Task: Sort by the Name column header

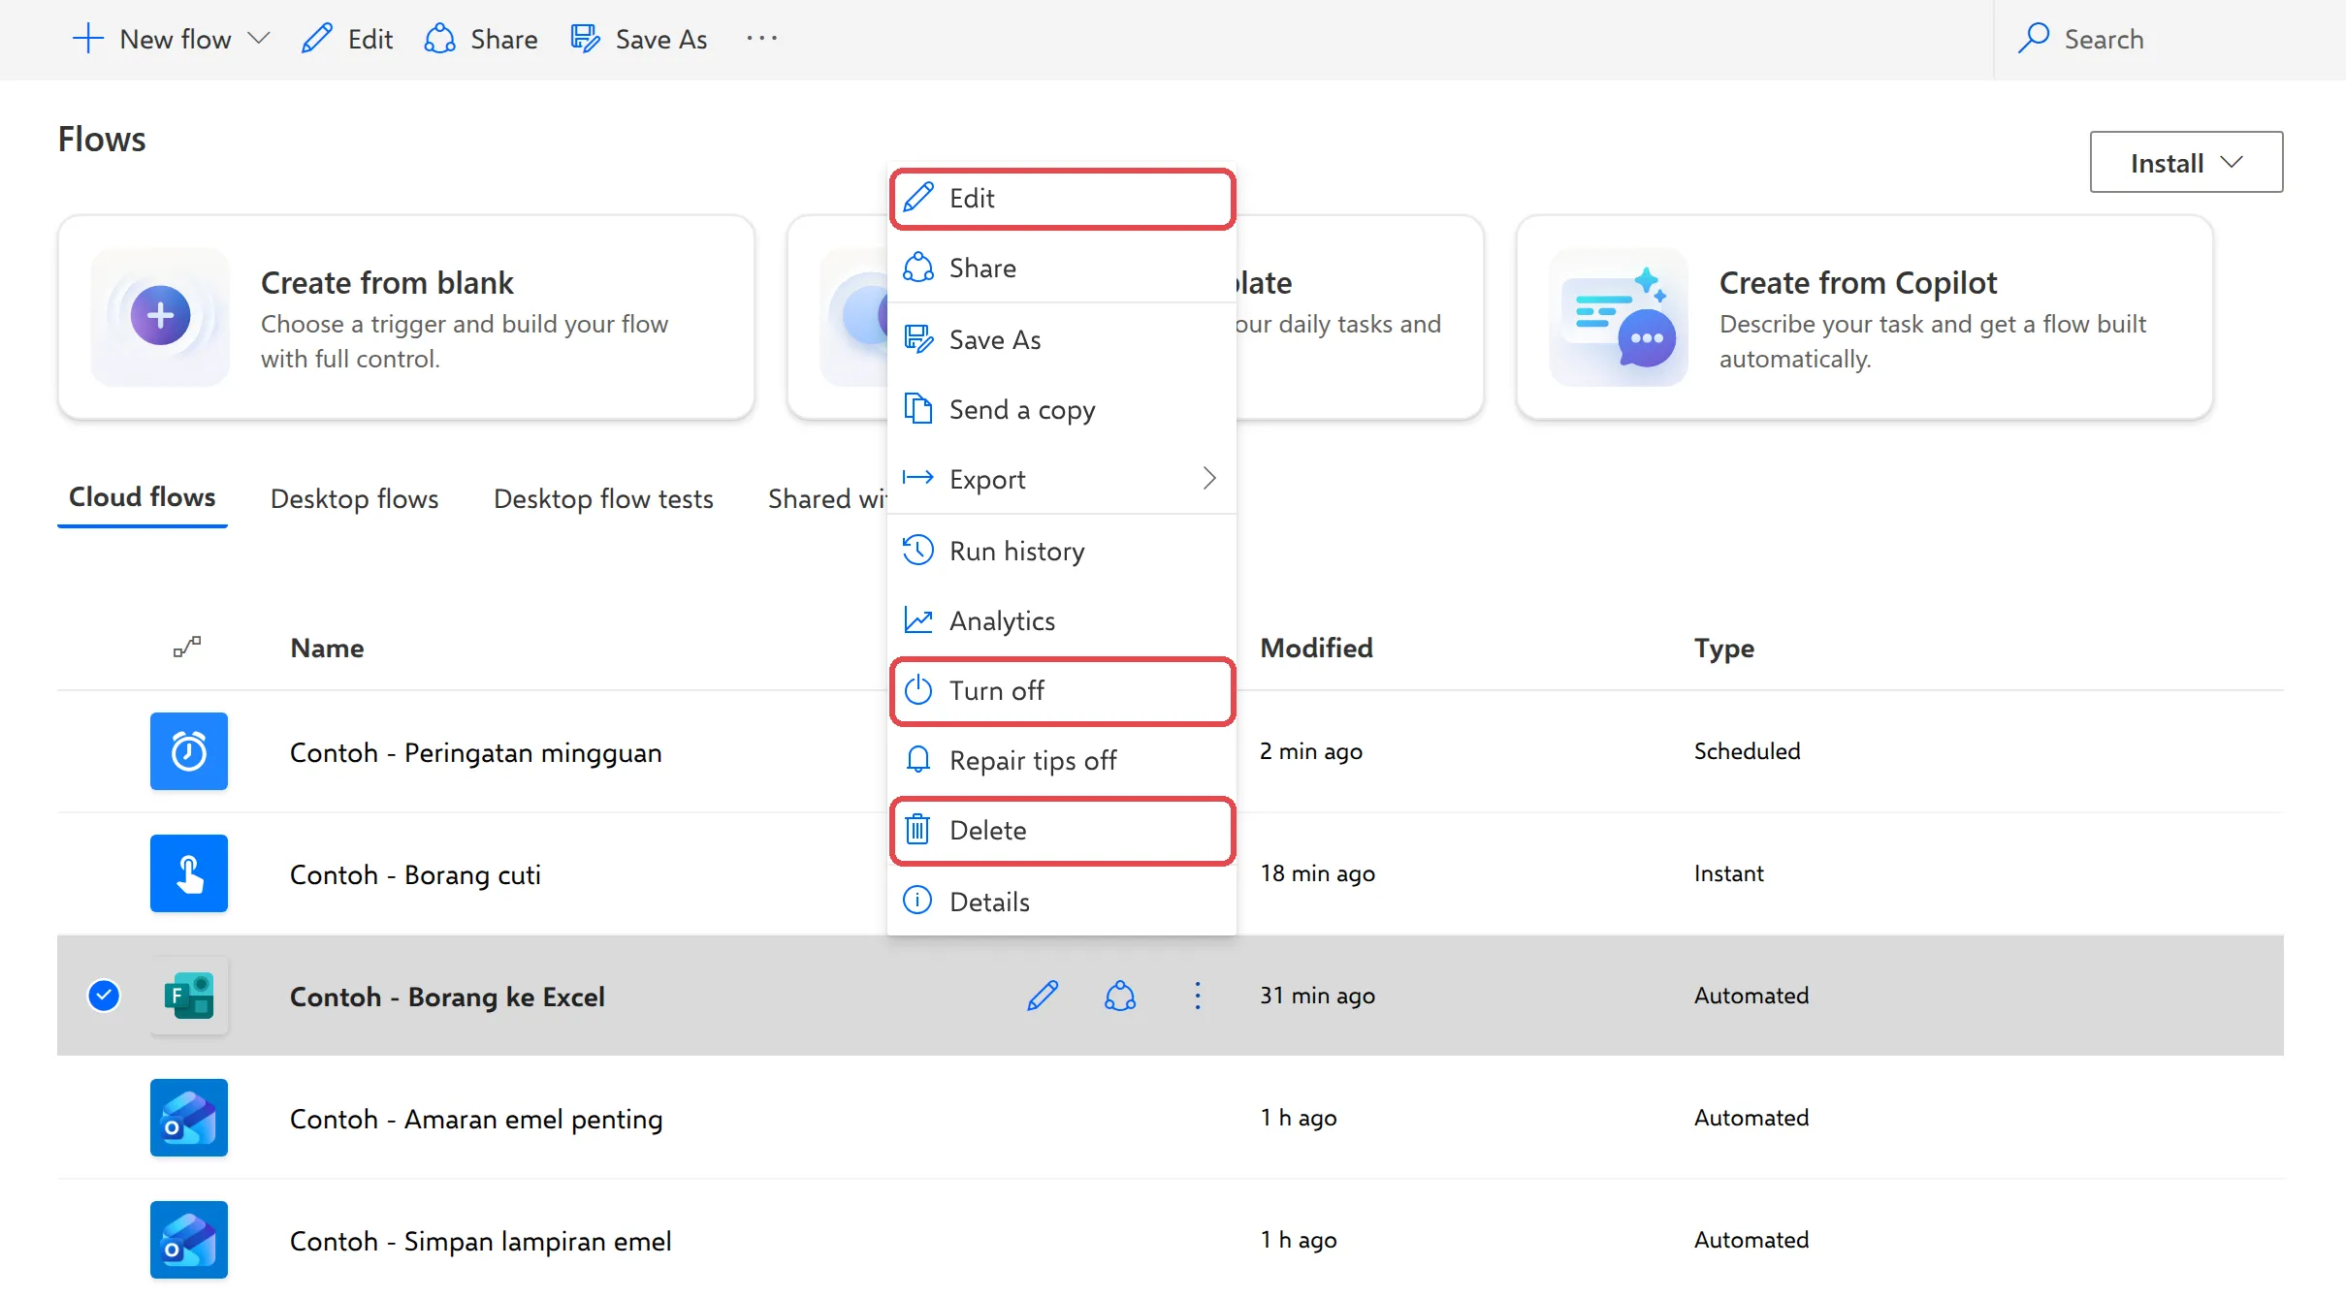Action: 327,648
